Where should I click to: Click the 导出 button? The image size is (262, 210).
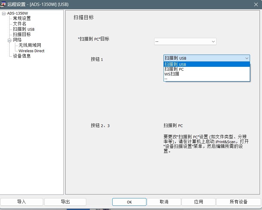pos(65,202)
